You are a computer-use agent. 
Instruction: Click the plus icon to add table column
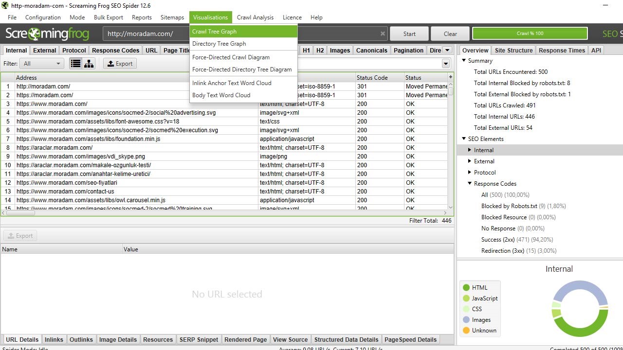451,77
